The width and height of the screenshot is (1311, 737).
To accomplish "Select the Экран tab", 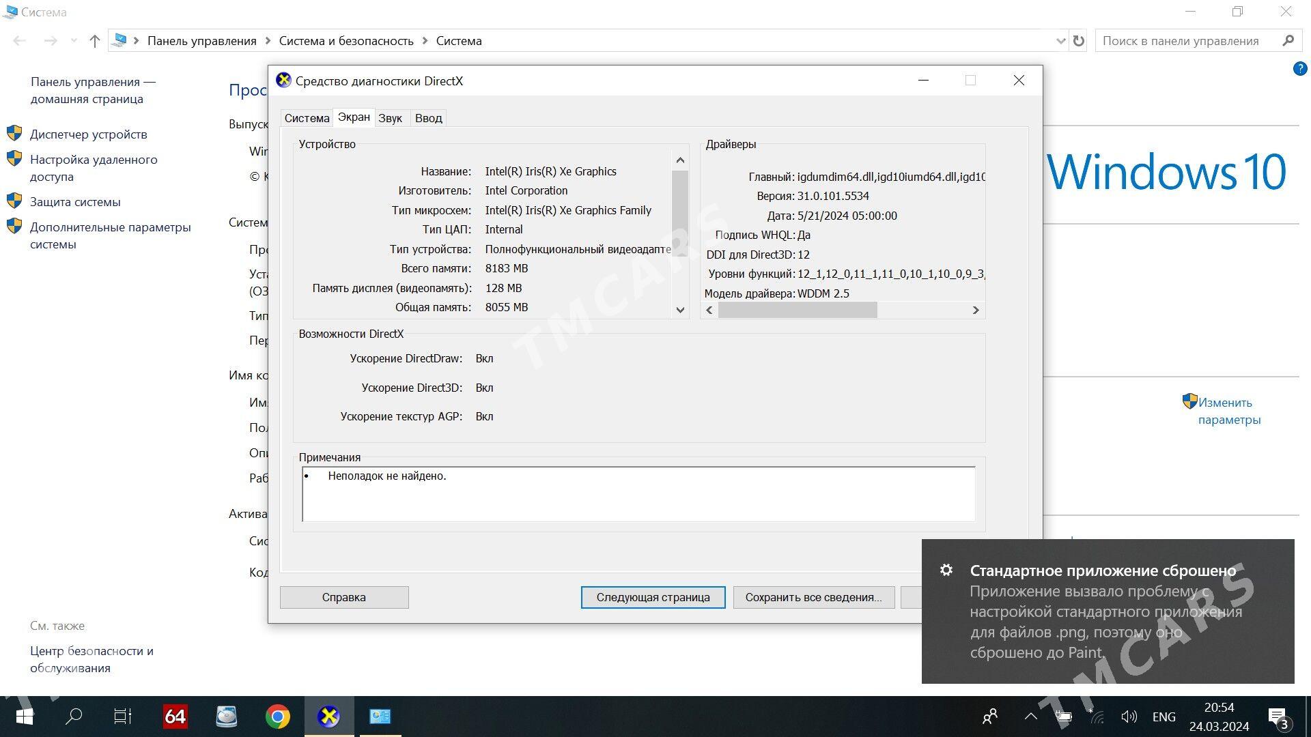I will click(x=354, y=117).
